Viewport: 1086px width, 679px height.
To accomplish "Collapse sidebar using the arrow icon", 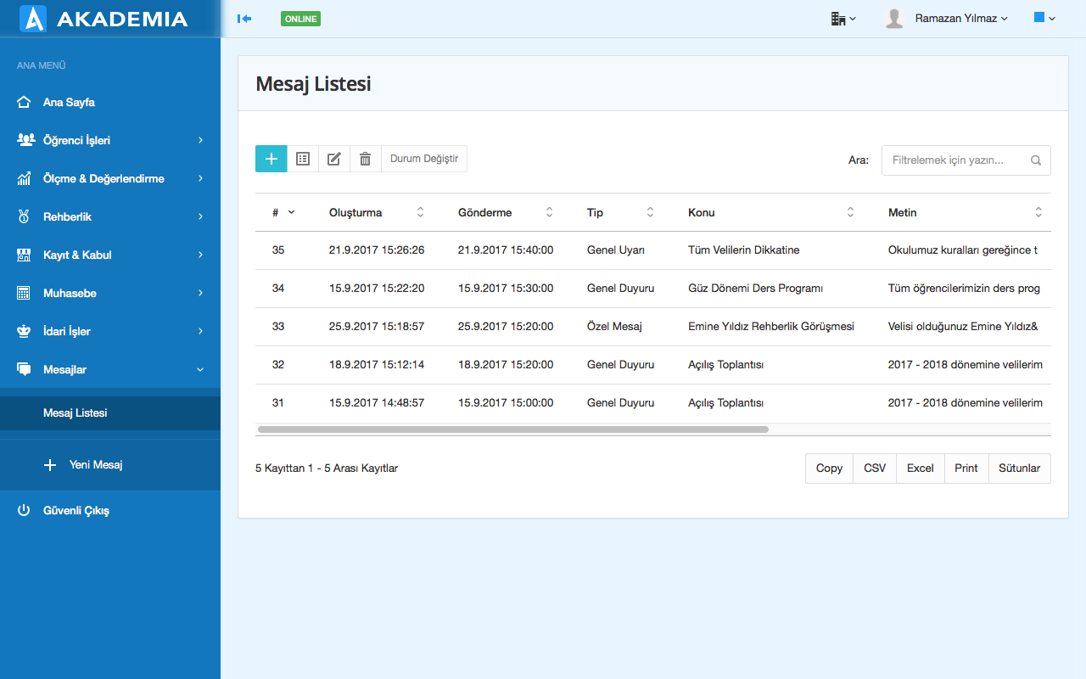I will 244,19.
